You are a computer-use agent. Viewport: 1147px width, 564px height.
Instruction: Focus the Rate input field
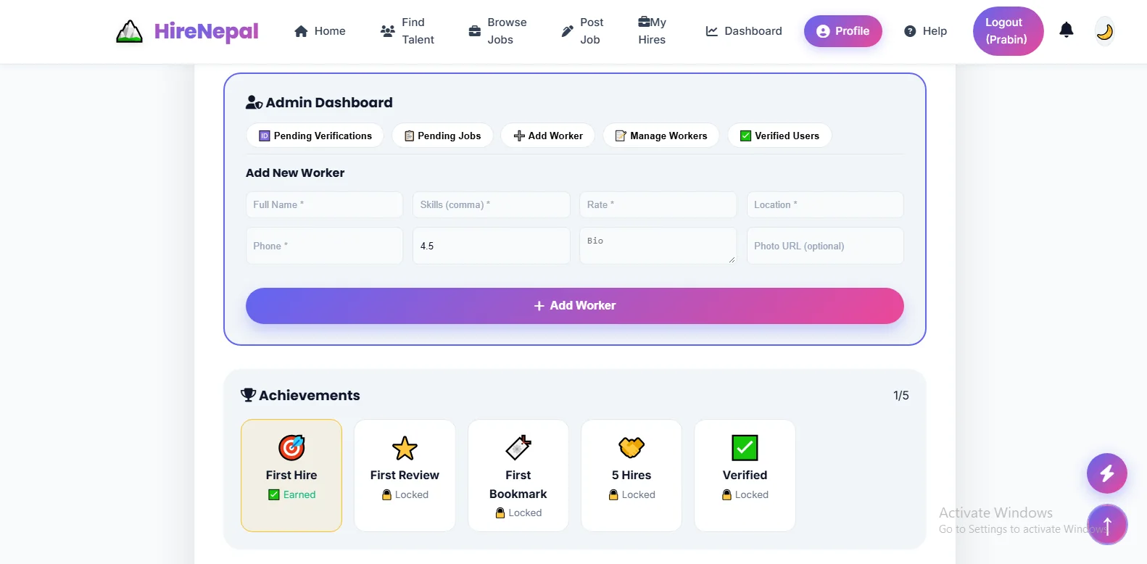pos(658,204)
